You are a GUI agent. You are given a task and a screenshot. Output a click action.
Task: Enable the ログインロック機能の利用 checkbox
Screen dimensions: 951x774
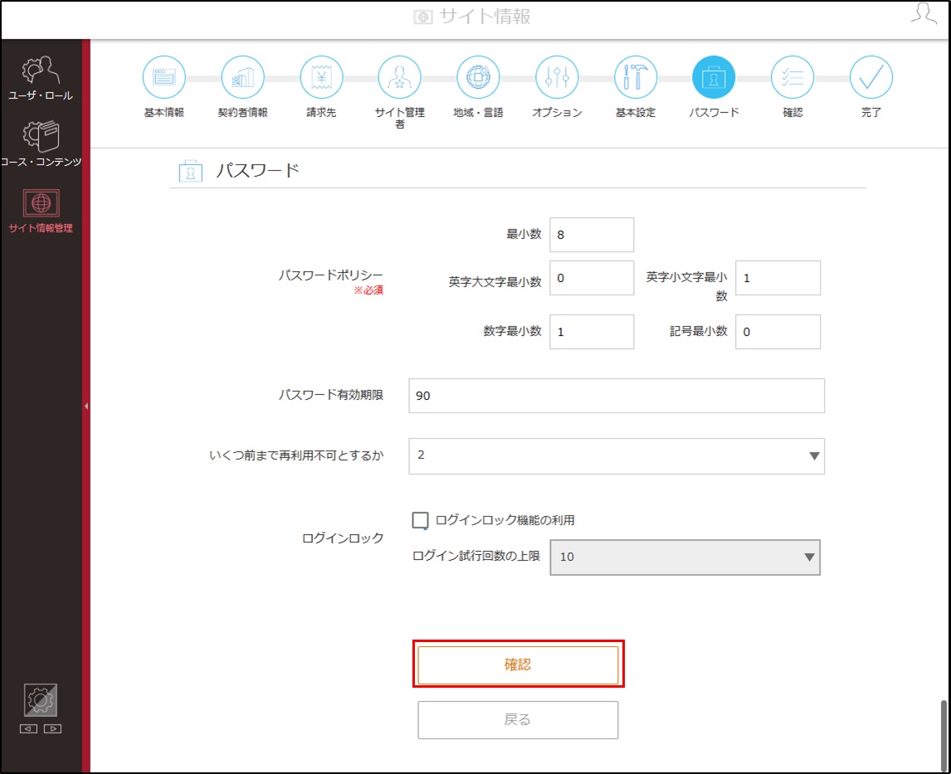420,520
